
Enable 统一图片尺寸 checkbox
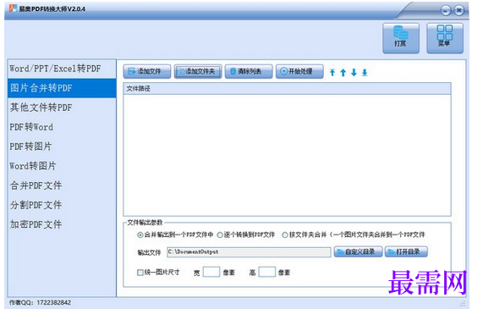(140, 273)
